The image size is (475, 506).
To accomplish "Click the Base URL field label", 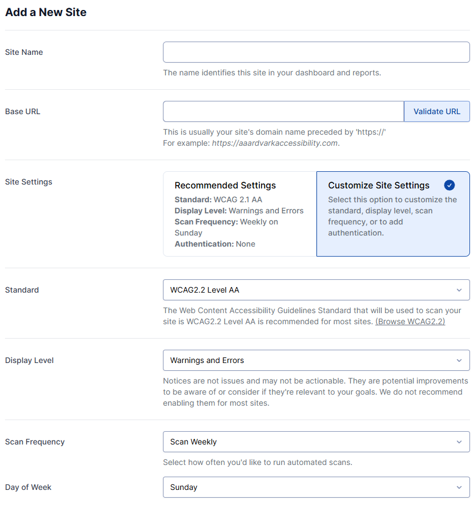I will 23,111.
